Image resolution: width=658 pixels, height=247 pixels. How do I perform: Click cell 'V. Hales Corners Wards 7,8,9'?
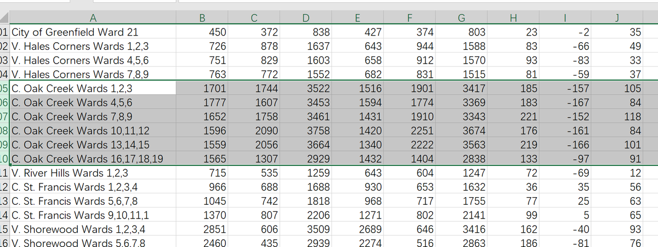[92, 74]
